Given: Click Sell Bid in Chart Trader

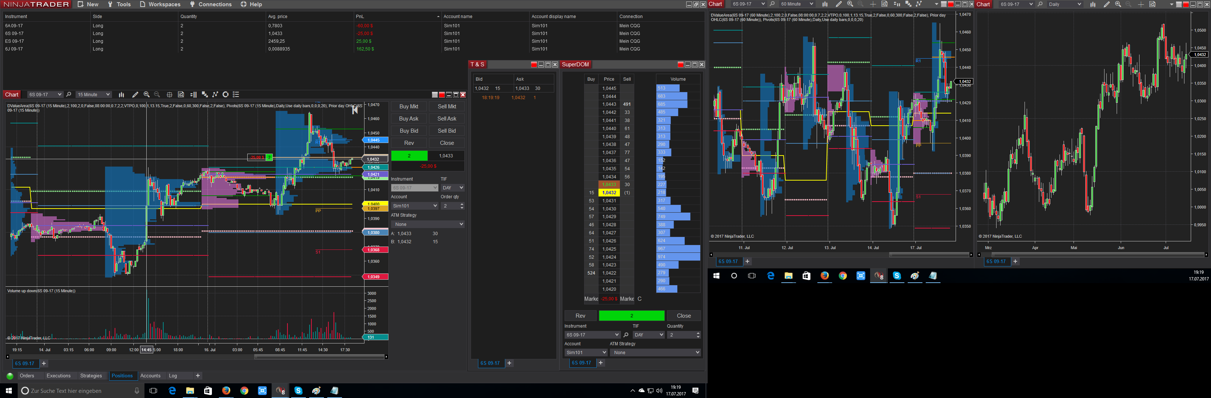Looking at the screenshot, I should [447, 131].
